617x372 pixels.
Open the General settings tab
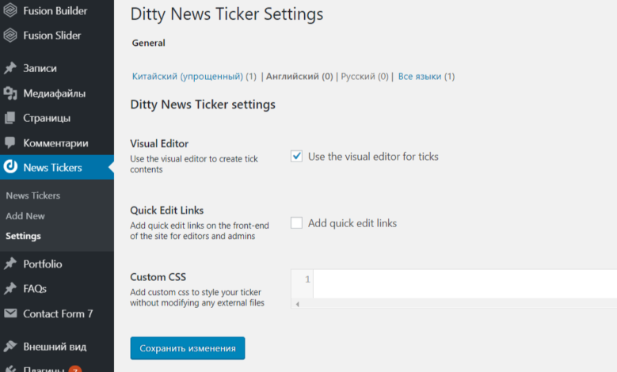pos(148,43)
